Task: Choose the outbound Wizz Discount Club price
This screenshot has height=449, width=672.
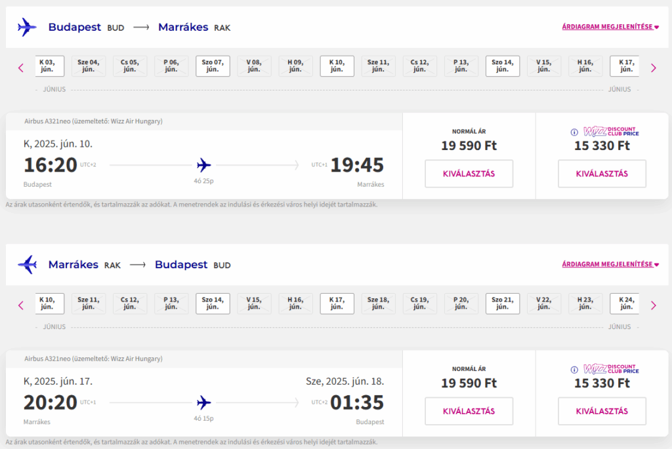Action: click(x=602, y=174)
